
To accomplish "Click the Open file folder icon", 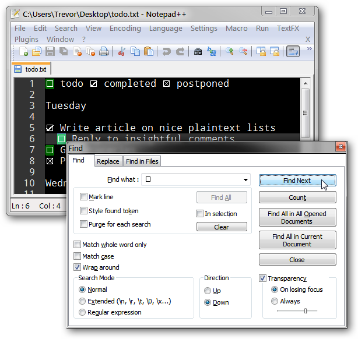I will [37, 51].
